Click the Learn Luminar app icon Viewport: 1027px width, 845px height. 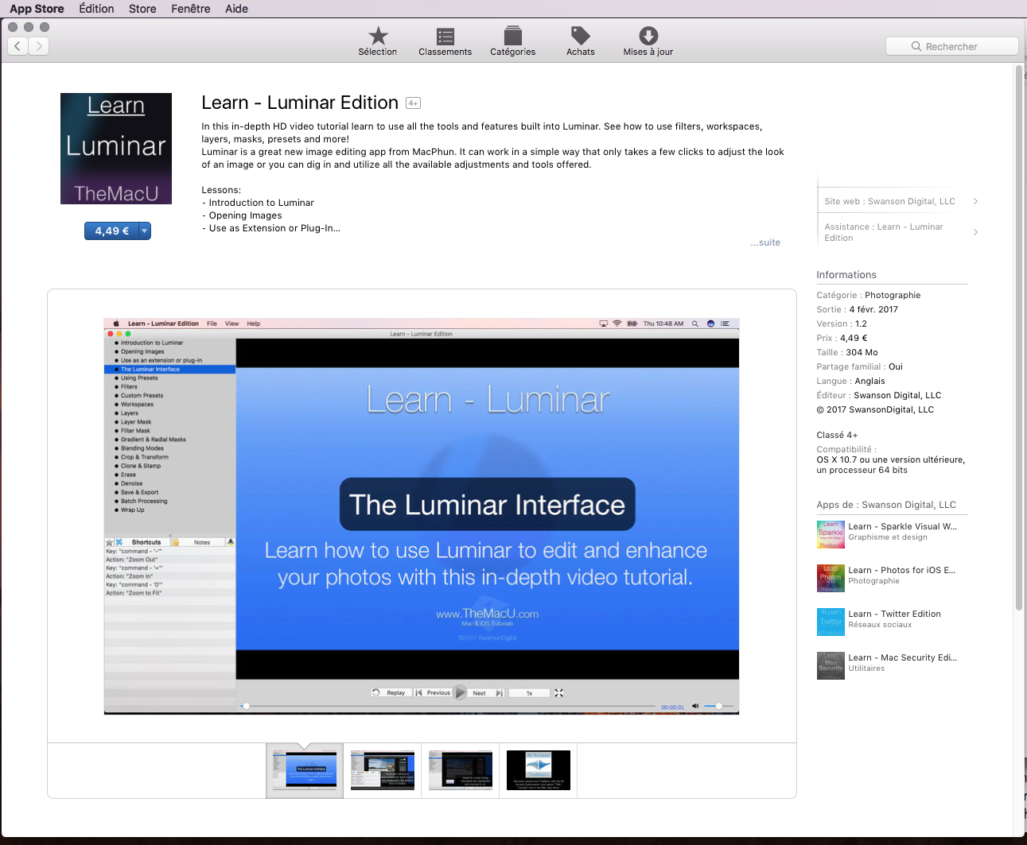116,149
